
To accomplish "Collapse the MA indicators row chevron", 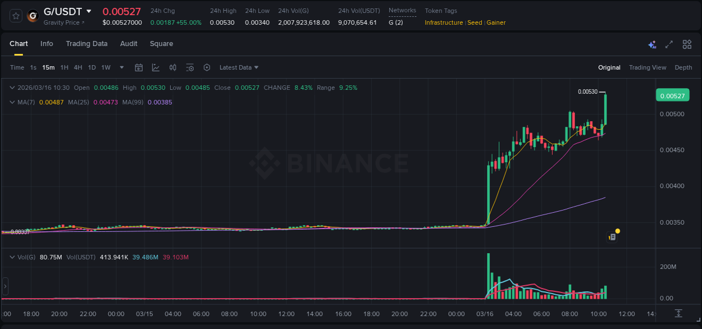I will 12,102.
